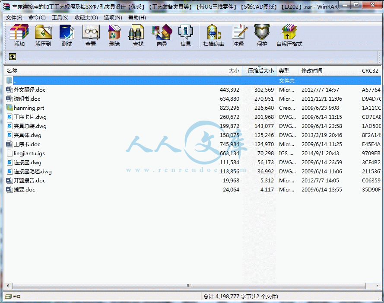Sort by 类型 column header
Image resolution: width=384 pixels, height=303 pixels.
[x=288, y=71]
